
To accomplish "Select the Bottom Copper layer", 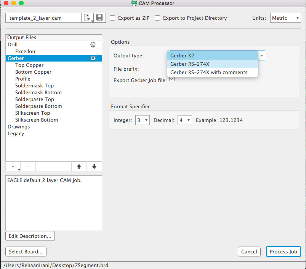I will [54, 72].
